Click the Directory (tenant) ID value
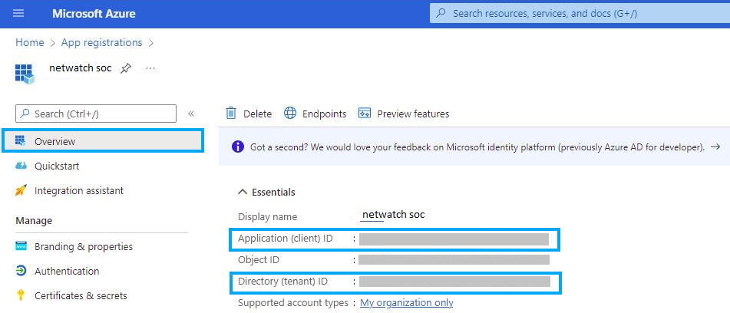 pyautogui.click(x=454, y=282)
